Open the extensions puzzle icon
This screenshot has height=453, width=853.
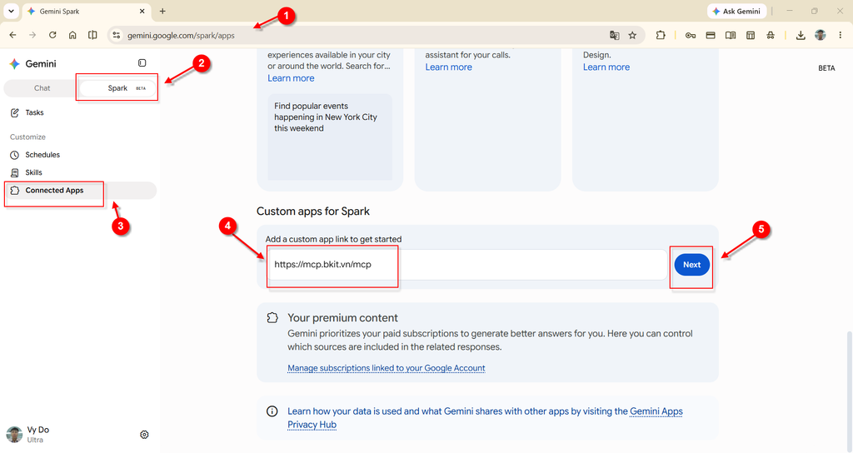[x=661, y=35]
